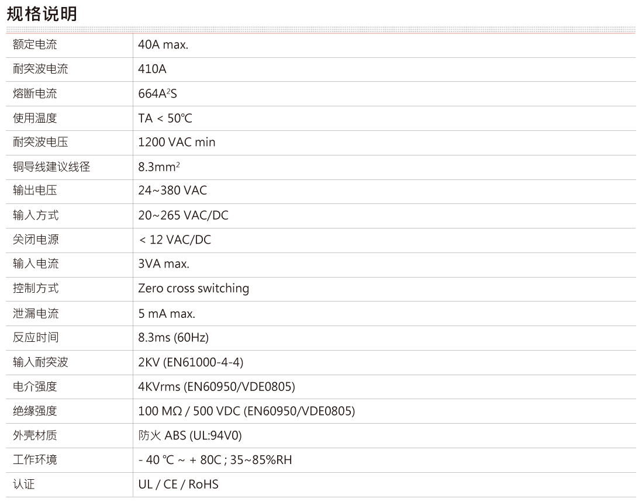Select the 铜导线建议线径 label

coord(51,167)
